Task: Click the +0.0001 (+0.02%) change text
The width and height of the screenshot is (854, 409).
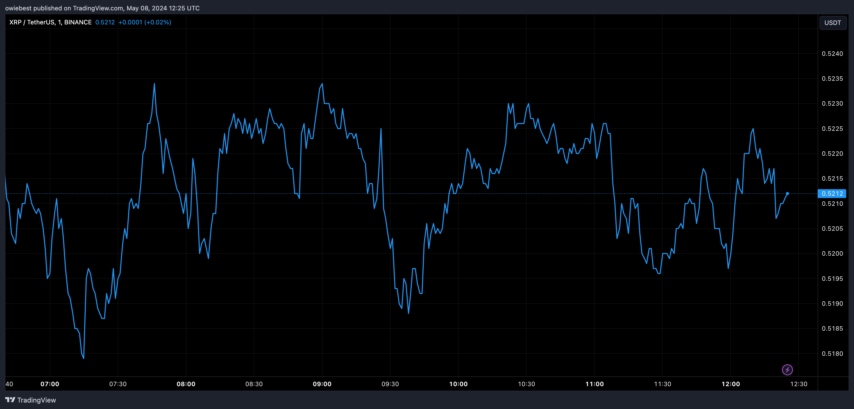Action: point(144,22)
